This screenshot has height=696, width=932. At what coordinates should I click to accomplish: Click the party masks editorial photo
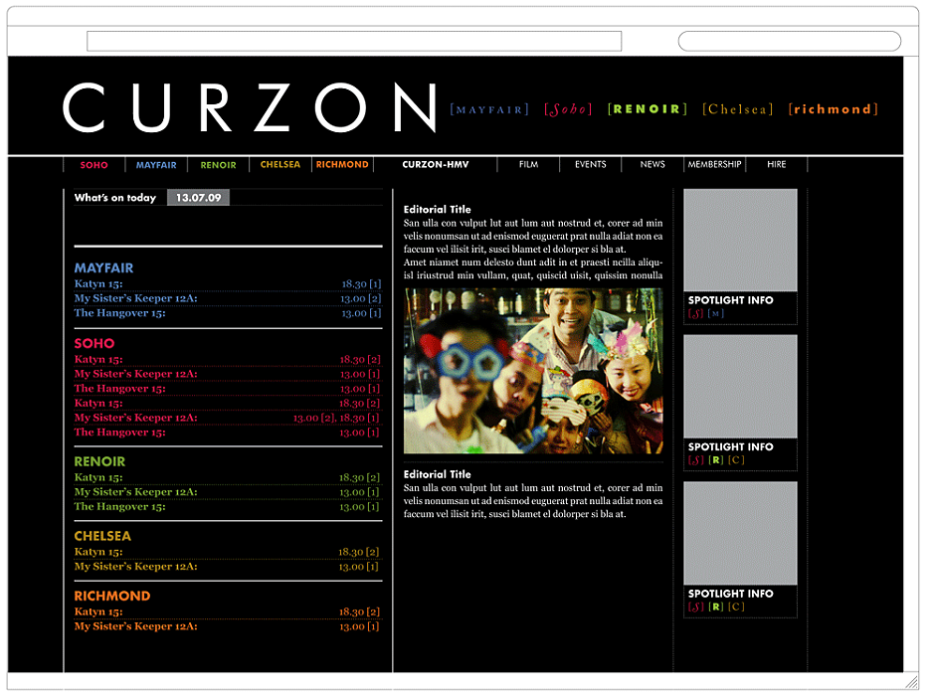[x=533, y=371]
